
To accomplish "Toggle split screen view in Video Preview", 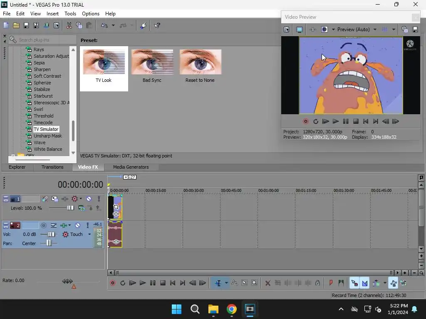I will [324, 29].
